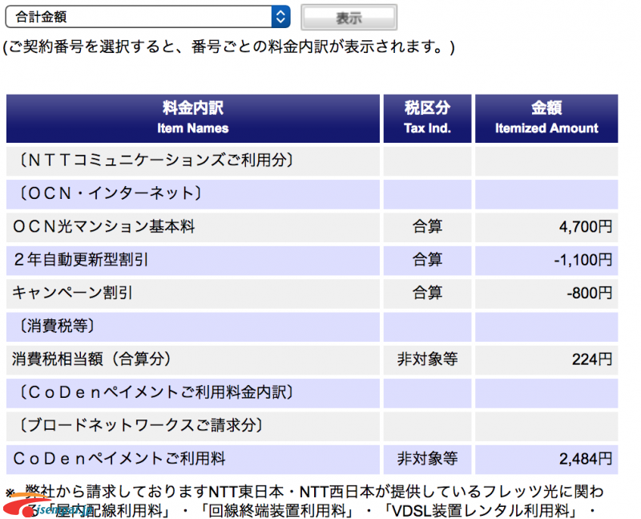Select the 2年自動更新型割引 item

coord(81,260)
